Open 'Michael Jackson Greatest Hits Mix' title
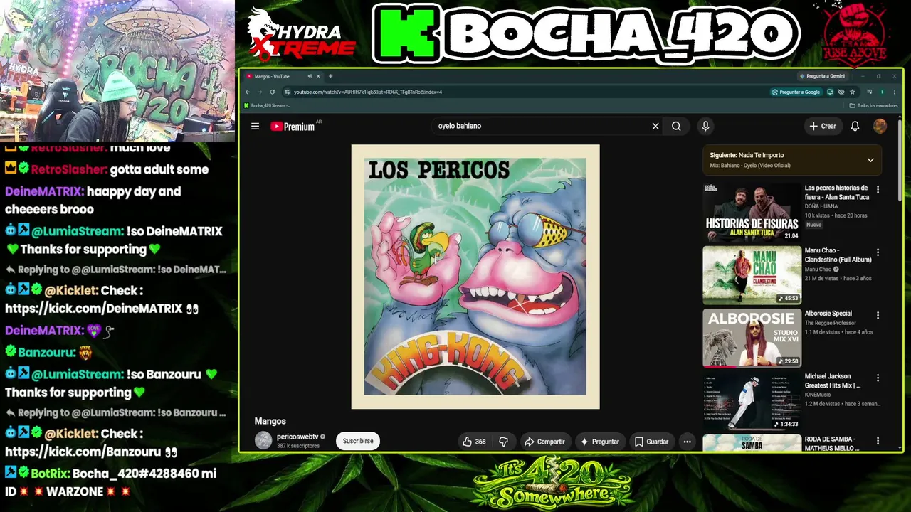 click(x=833, y=381)
